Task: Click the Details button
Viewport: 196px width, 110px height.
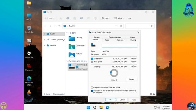Action: tap(131, 79)
